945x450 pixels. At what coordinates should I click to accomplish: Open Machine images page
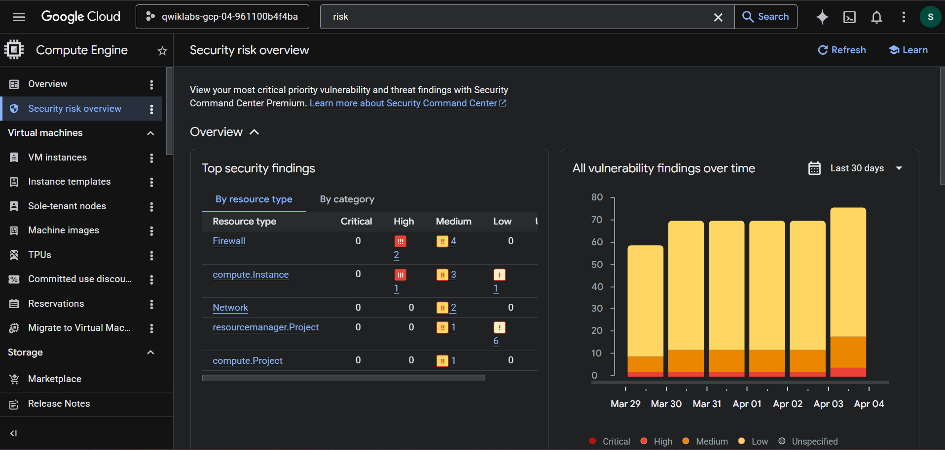64,230
